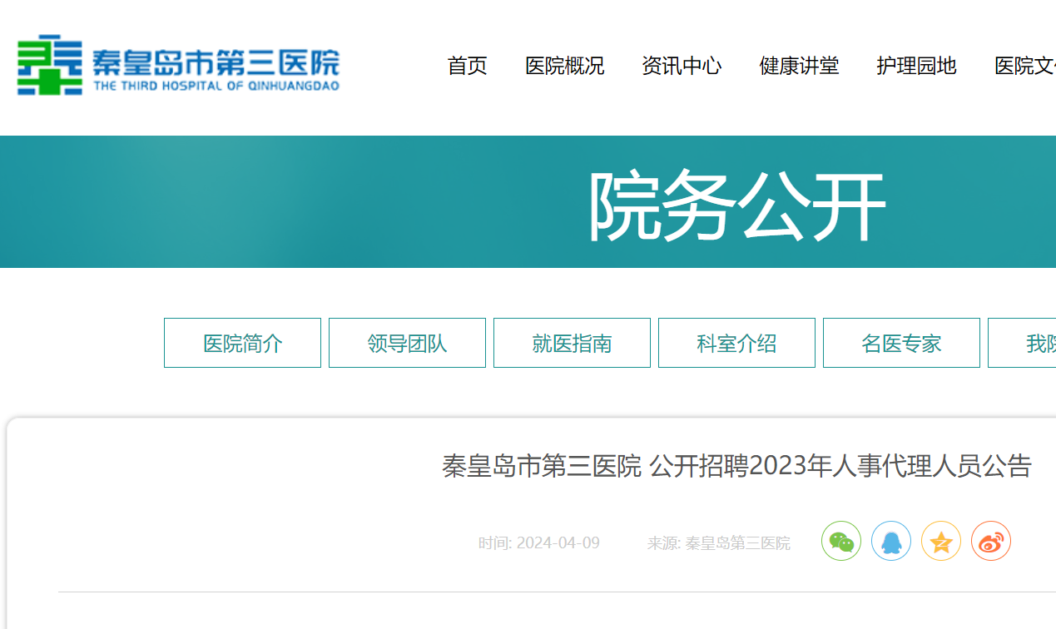Screen dimensions: 1056x629
Task: Share the article to WeChat
Action: pyautogui.click(x=841, y=541)
